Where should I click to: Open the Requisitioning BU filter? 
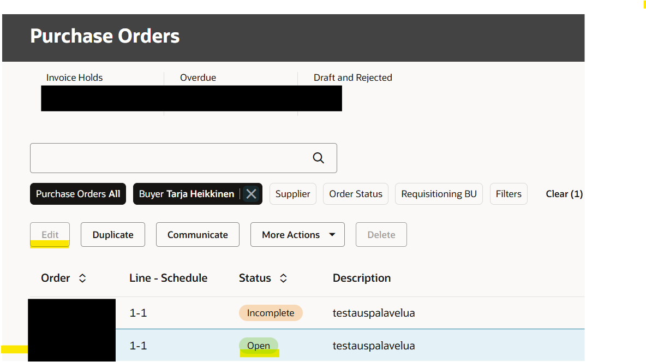tap(439, 193)
